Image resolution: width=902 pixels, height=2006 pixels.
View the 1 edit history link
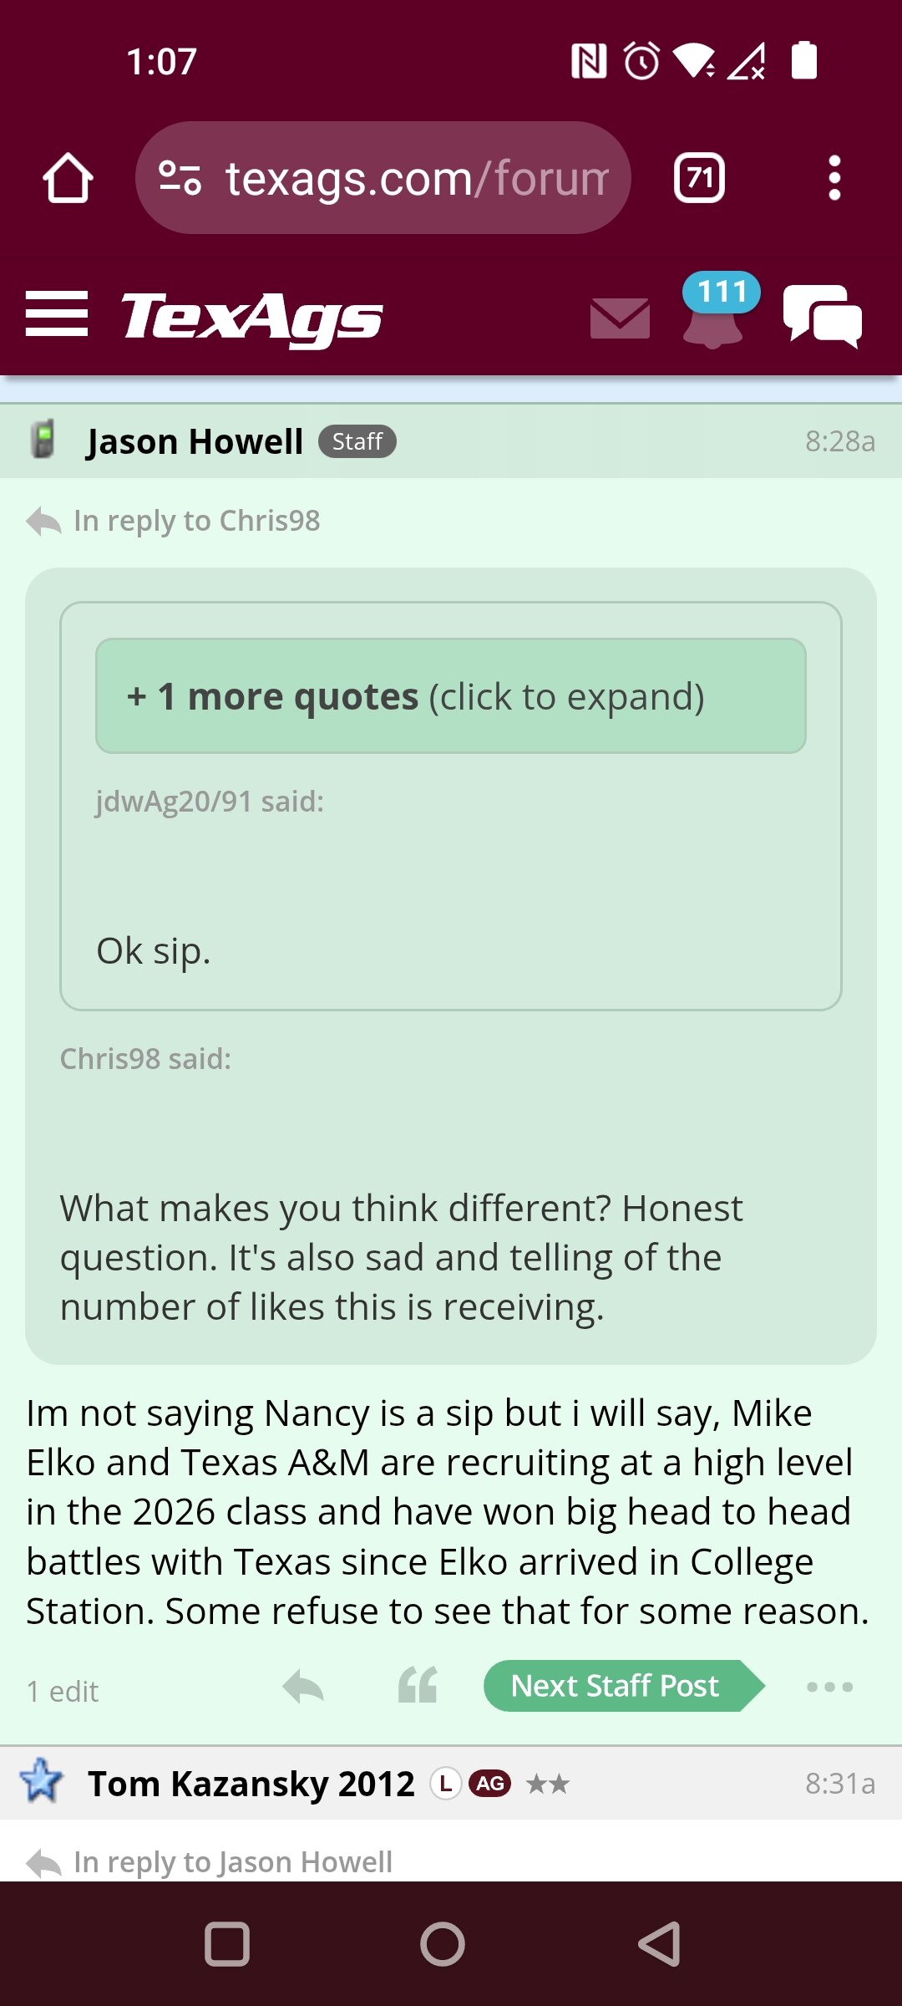(x=63, y=1692)
